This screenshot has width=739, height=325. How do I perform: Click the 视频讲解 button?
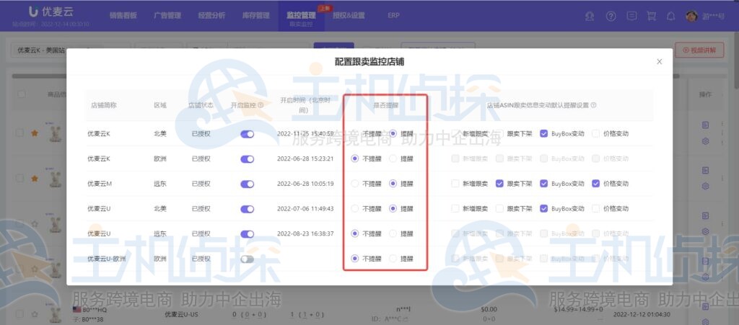click(x=699, y=50)
